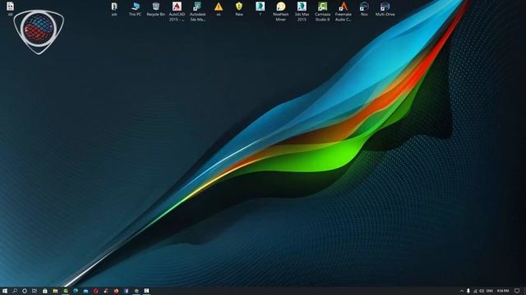
Task: Open File Explorer from the taskbar
Action: click(x=55, y=291)
